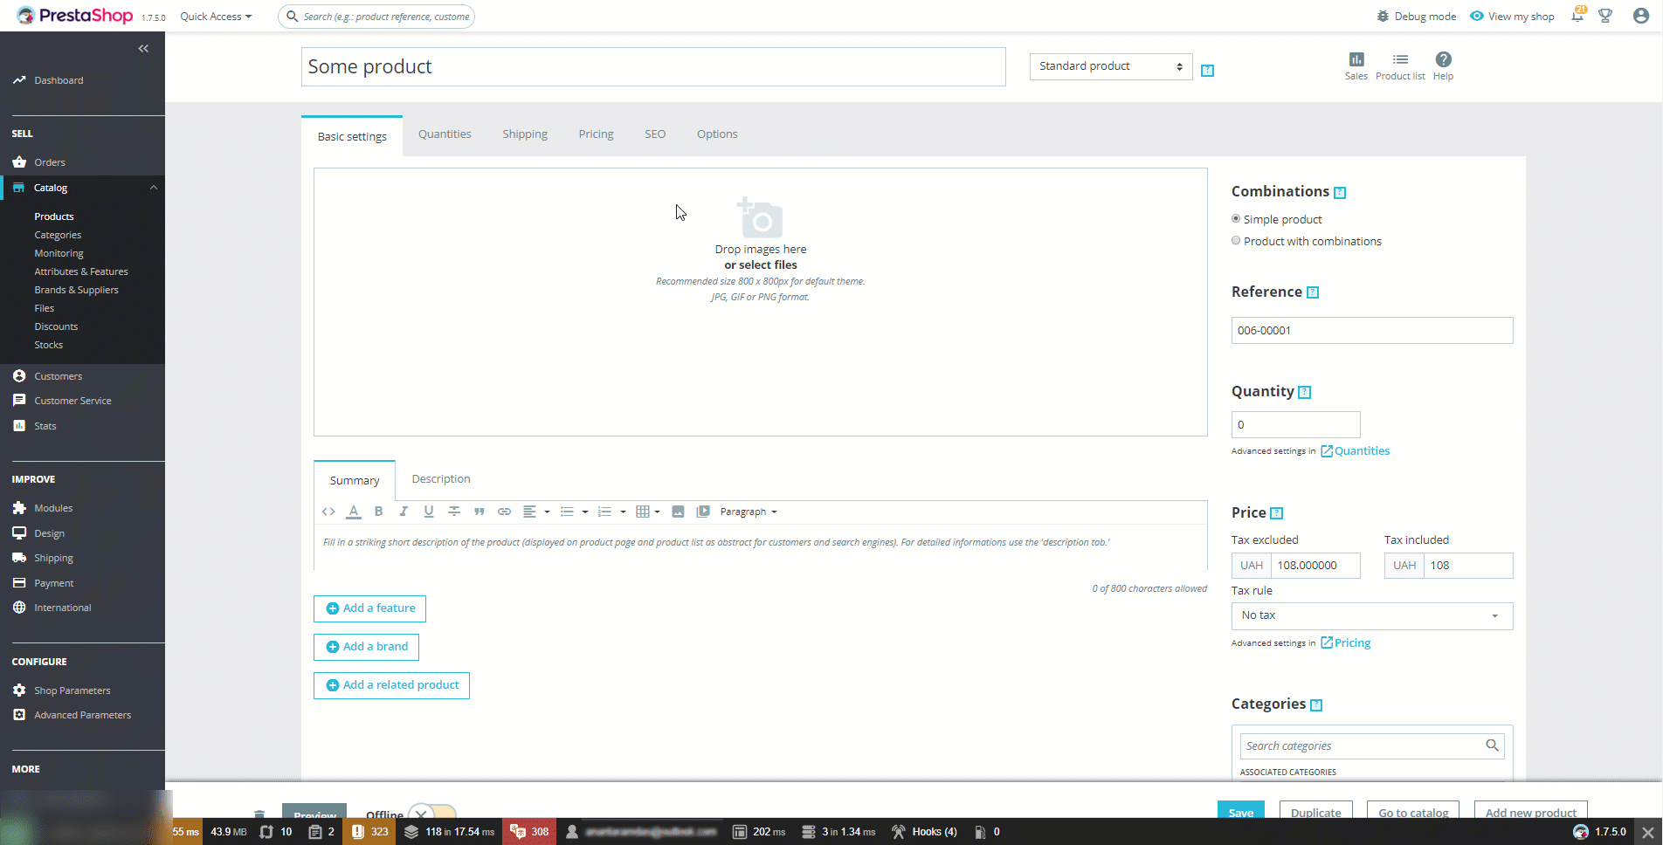Open the product type dropdown
The width and height of the screenshot is (1663, 845).
coord(1111,66)
